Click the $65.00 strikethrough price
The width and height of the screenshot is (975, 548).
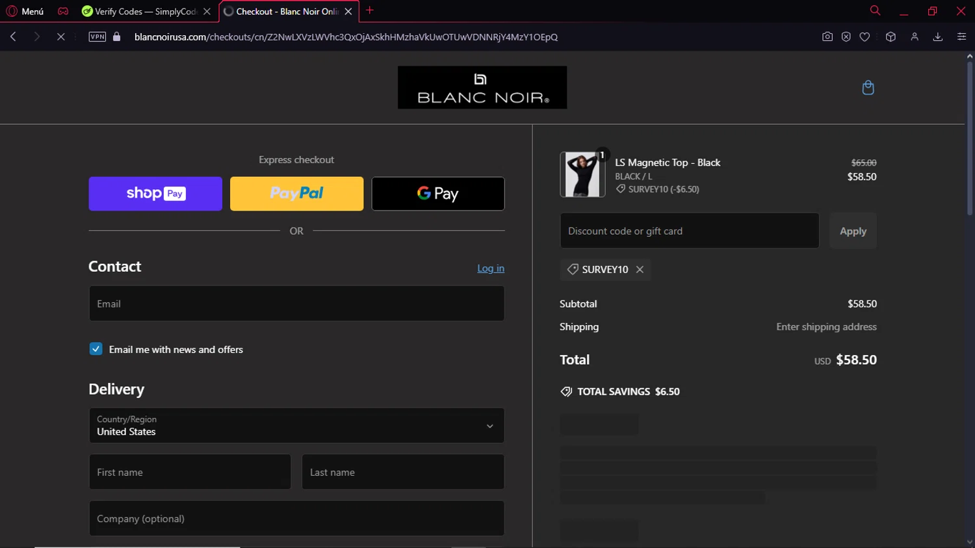(x=864, y=163)
